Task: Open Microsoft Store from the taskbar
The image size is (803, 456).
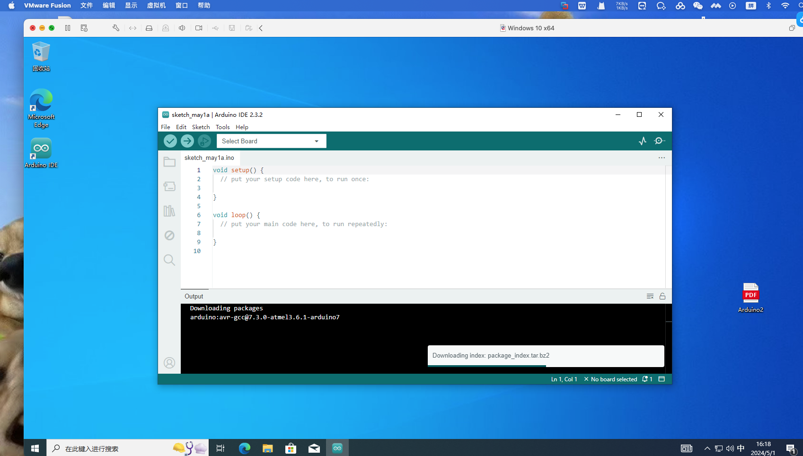Action: (291, 448)
